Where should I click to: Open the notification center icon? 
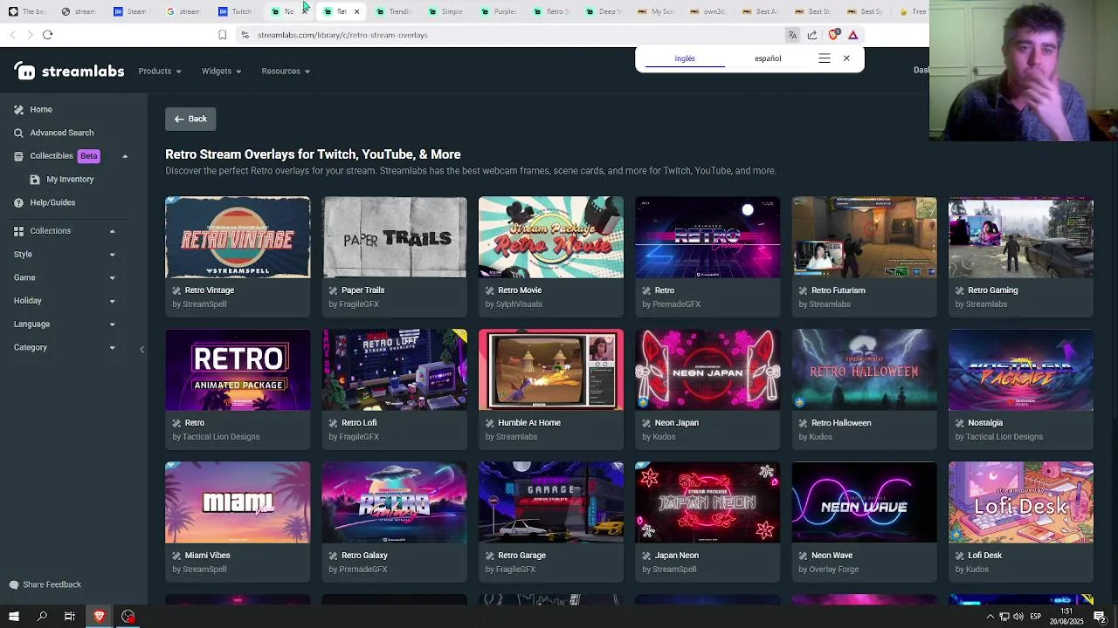pyautogui.click(x=1102, y=617)
